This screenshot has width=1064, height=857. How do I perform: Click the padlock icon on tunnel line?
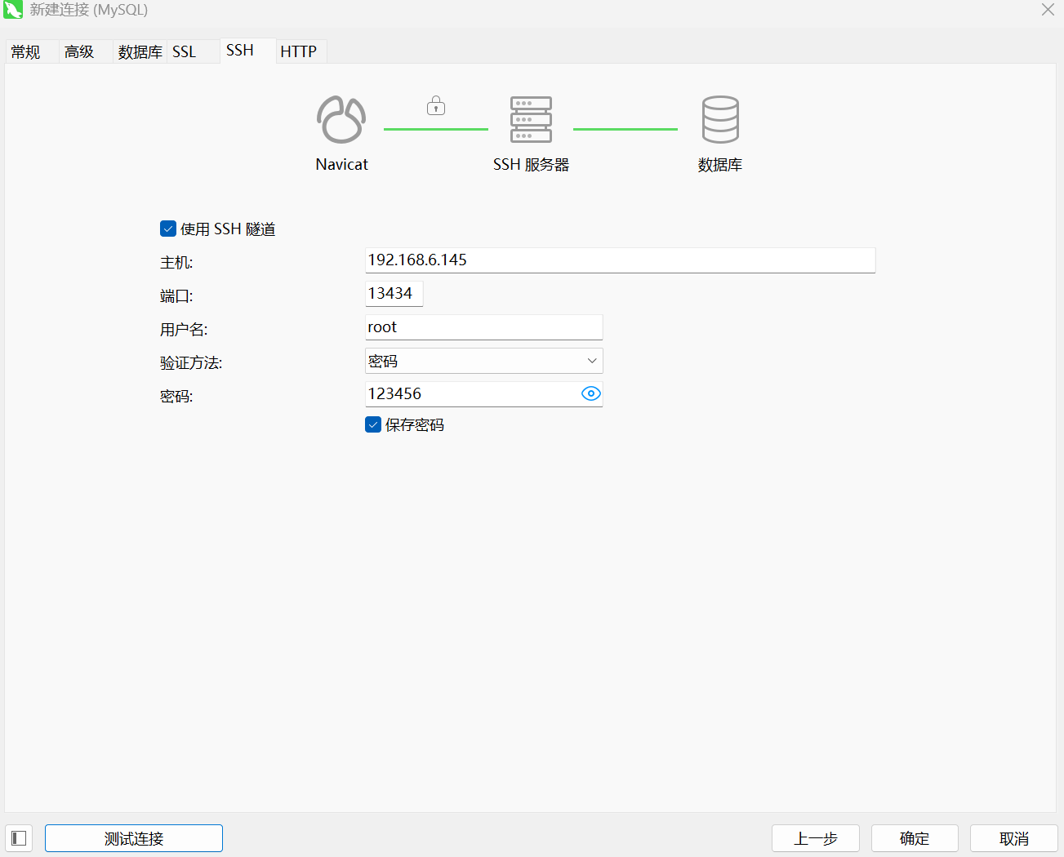click(x=436, y=105)
